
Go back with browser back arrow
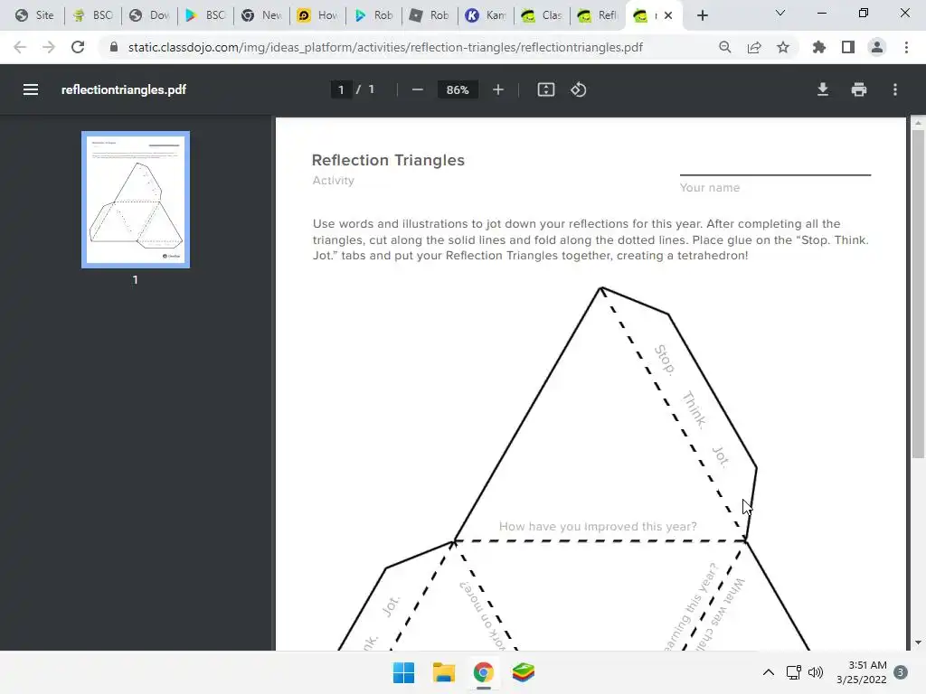tap(20, 47)
